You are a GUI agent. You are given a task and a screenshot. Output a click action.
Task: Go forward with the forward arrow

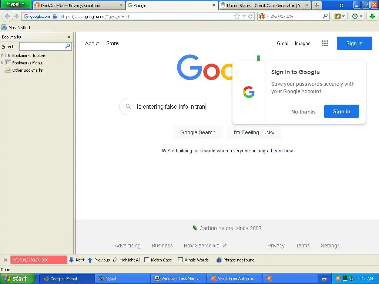click(16, 16)
